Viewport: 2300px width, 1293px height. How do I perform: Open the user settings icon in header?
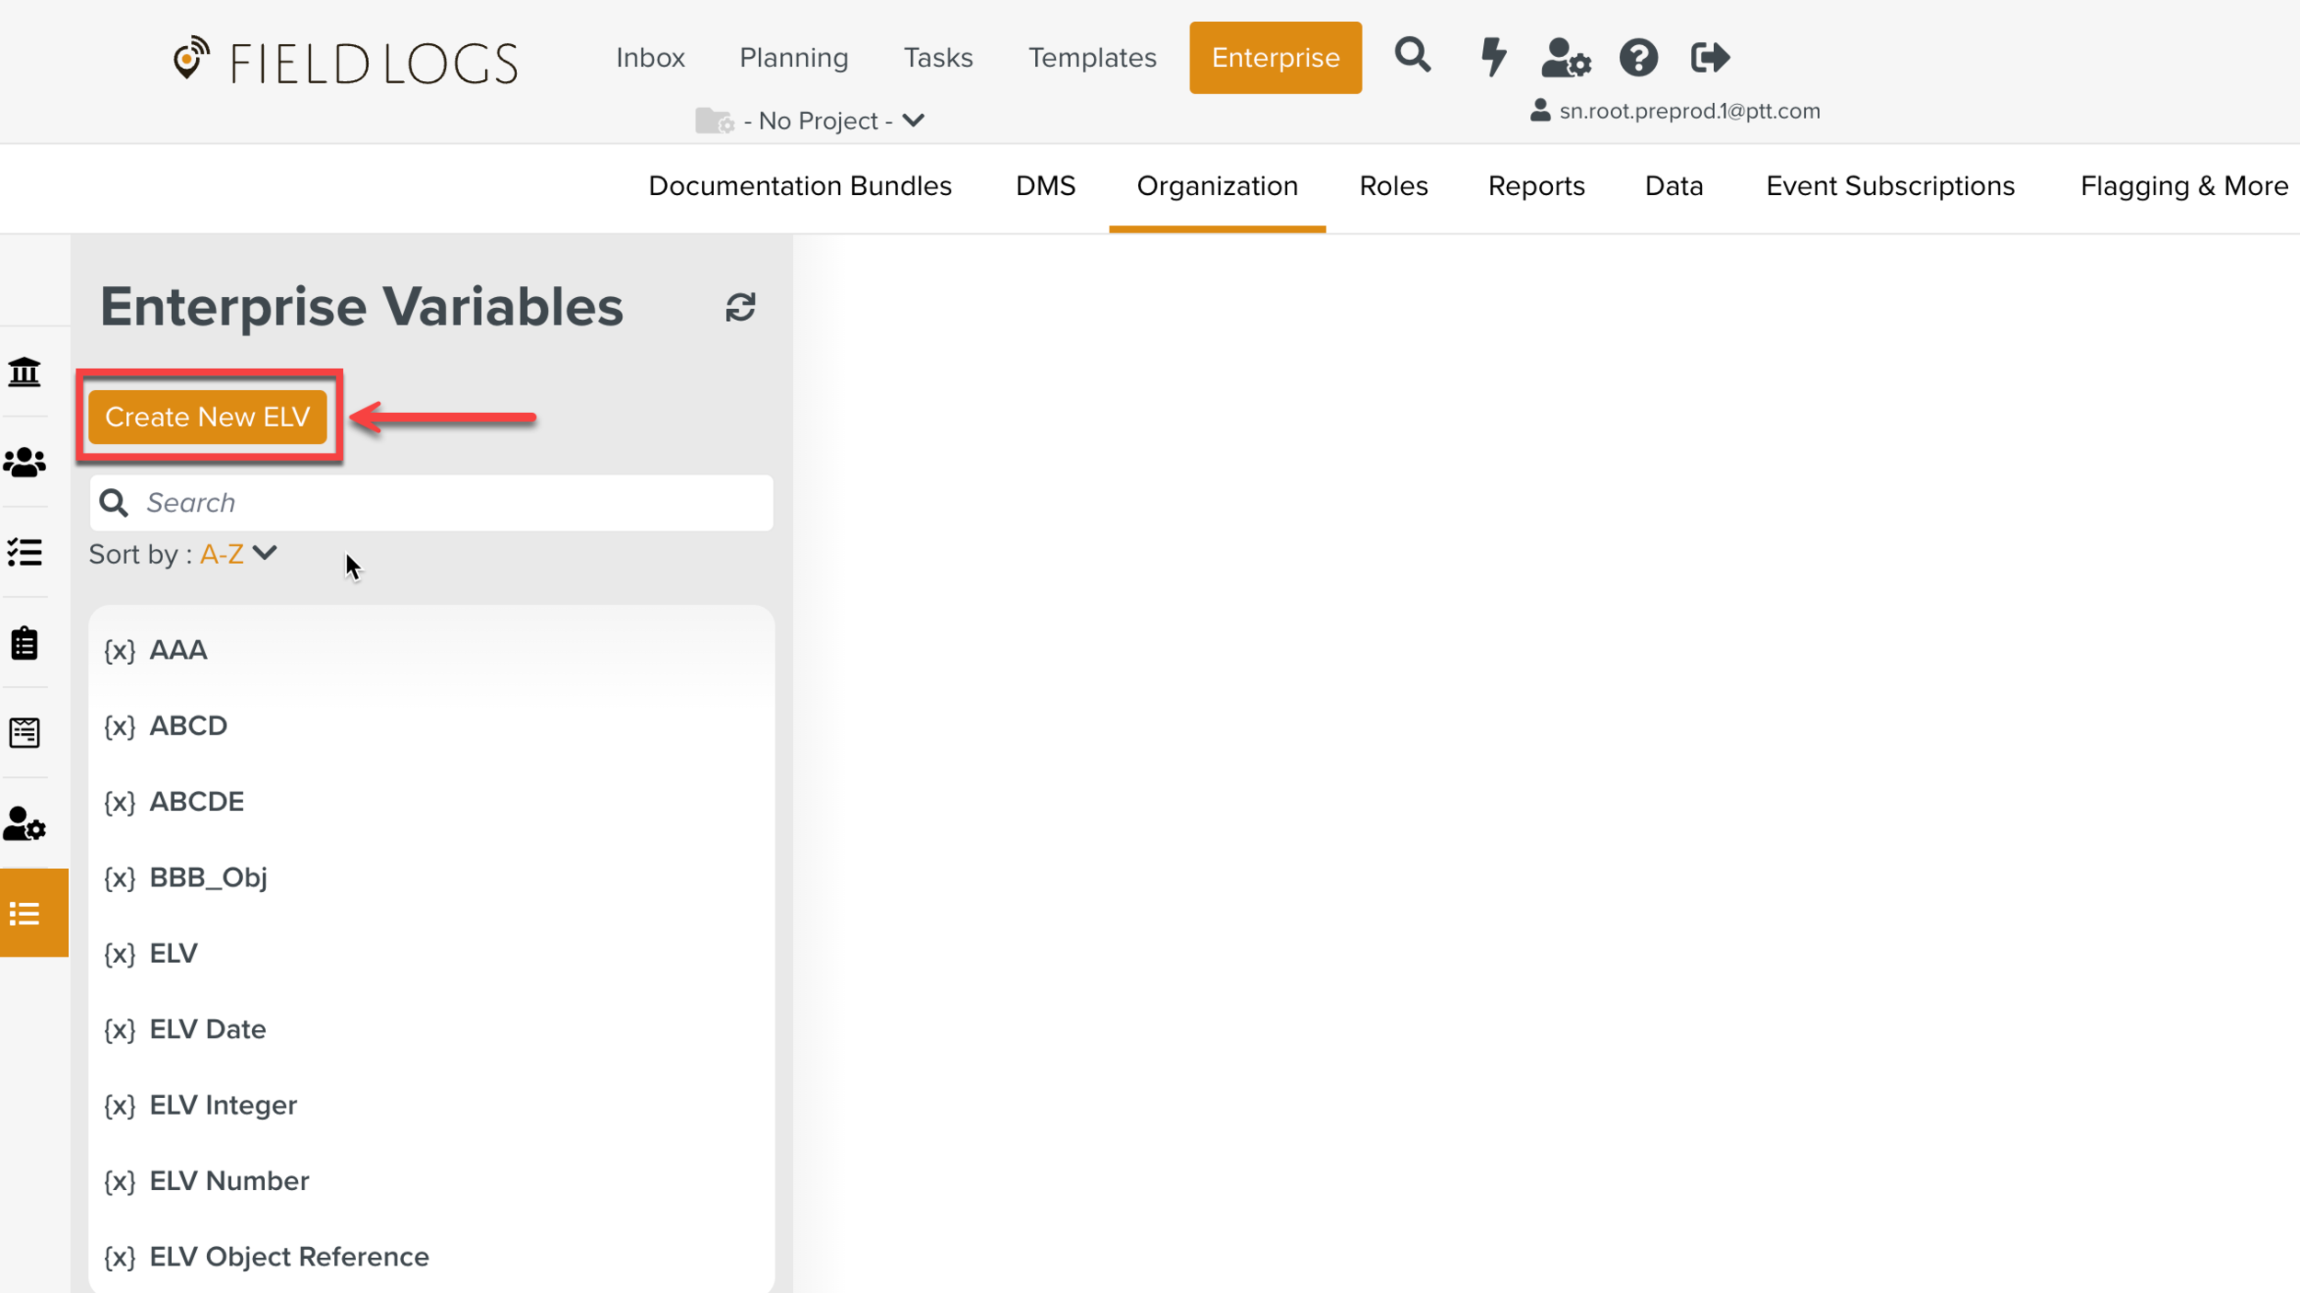pyautogui.click(x=1565, y=58)
